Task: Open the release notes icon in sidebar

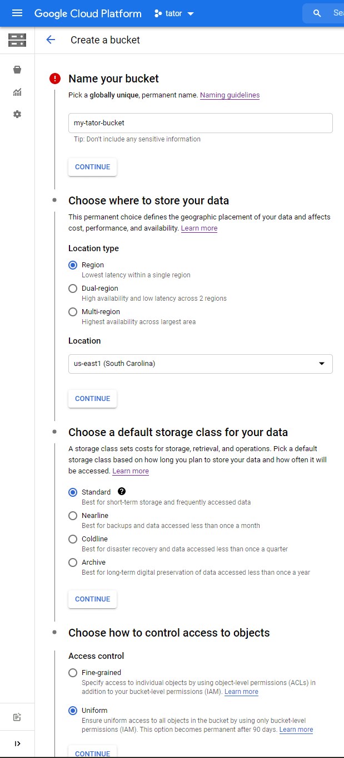Action: [x=17, y=717]
